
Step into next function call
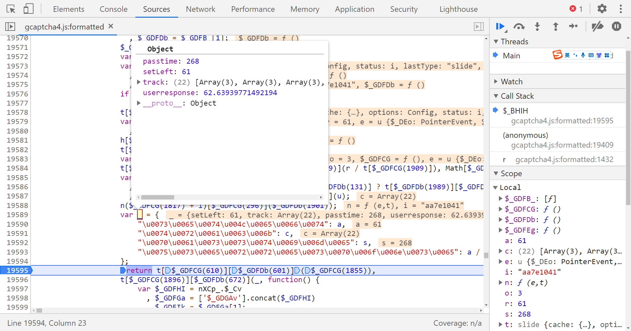click(x=537, y=27)
